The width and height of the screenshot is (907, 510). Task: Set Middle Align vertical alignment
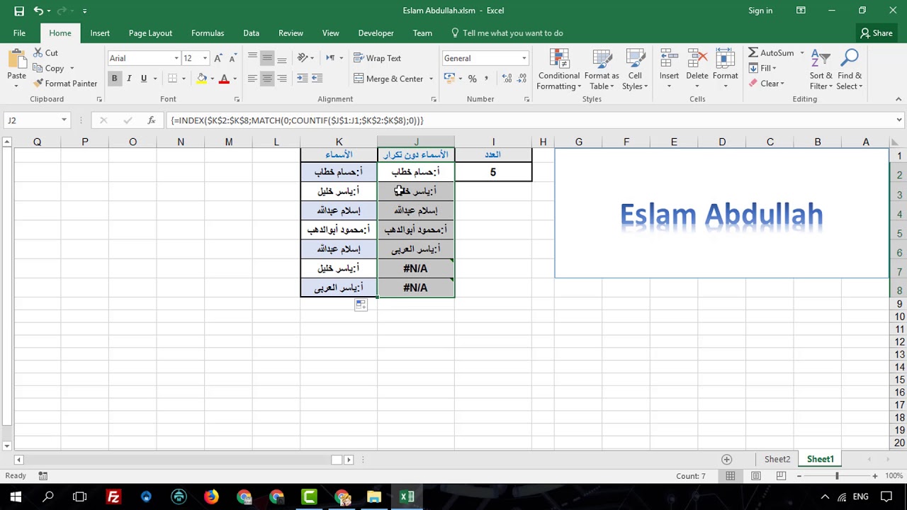pos(267,58)
